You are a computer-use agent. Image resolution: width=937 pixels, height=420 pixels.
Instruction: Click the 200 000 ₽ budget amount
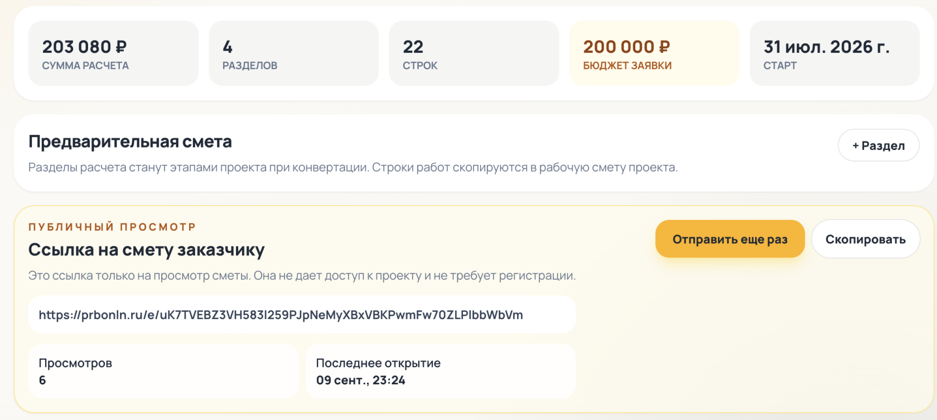(x=626, y=47)
